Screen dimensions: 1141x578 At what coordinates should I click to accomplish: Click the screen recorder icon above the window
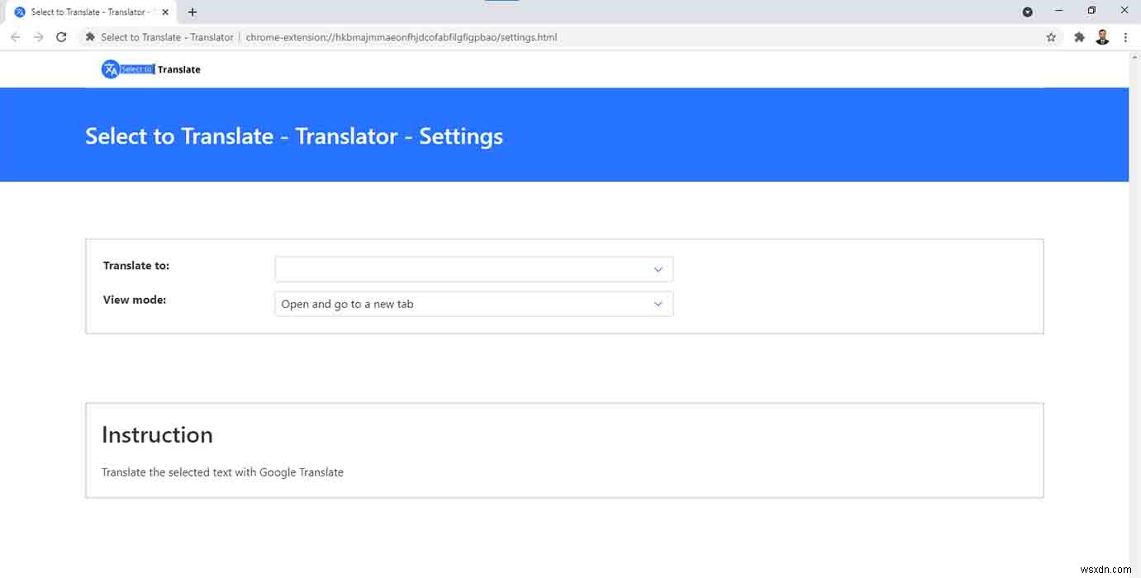1027,11
